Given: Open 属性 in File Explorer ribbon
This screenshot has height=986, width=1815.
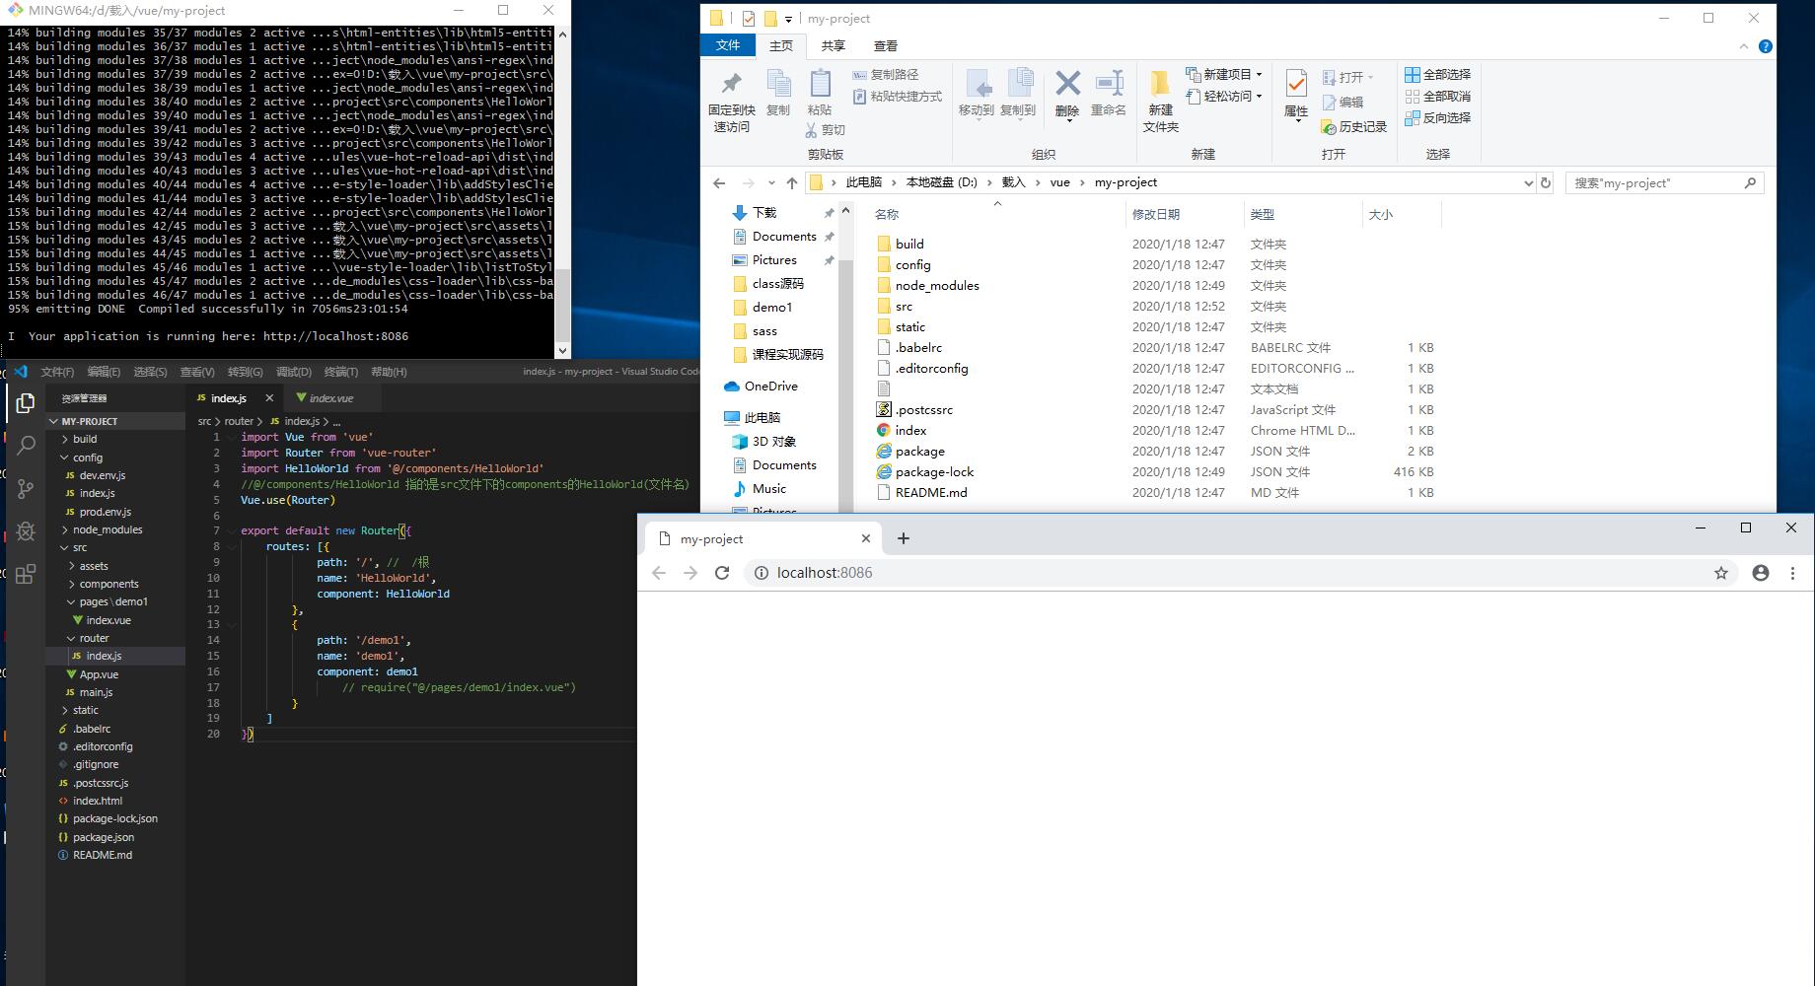Looking at the screenshot, I should [1296, 96].
